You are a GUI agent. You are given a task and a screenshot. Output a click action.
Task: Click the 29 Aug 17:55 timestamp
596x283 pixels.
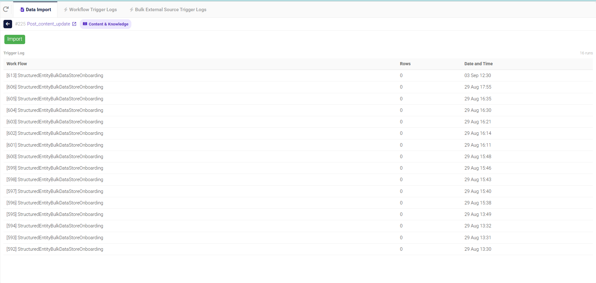(x=478, y=87)
